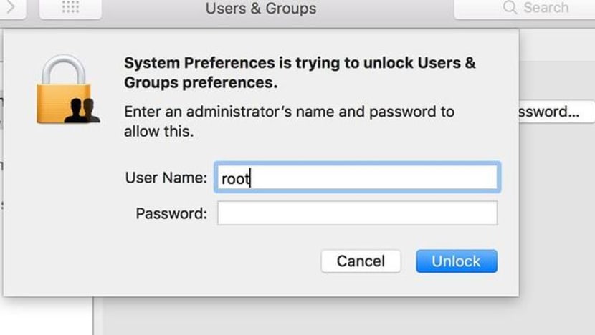Click the golden padlock icon
The width and height of the screenshot is (595, 335).
[64, 89]
